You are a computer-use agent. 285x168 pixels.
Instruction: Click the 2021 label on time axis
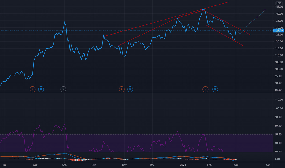(183, 165)
